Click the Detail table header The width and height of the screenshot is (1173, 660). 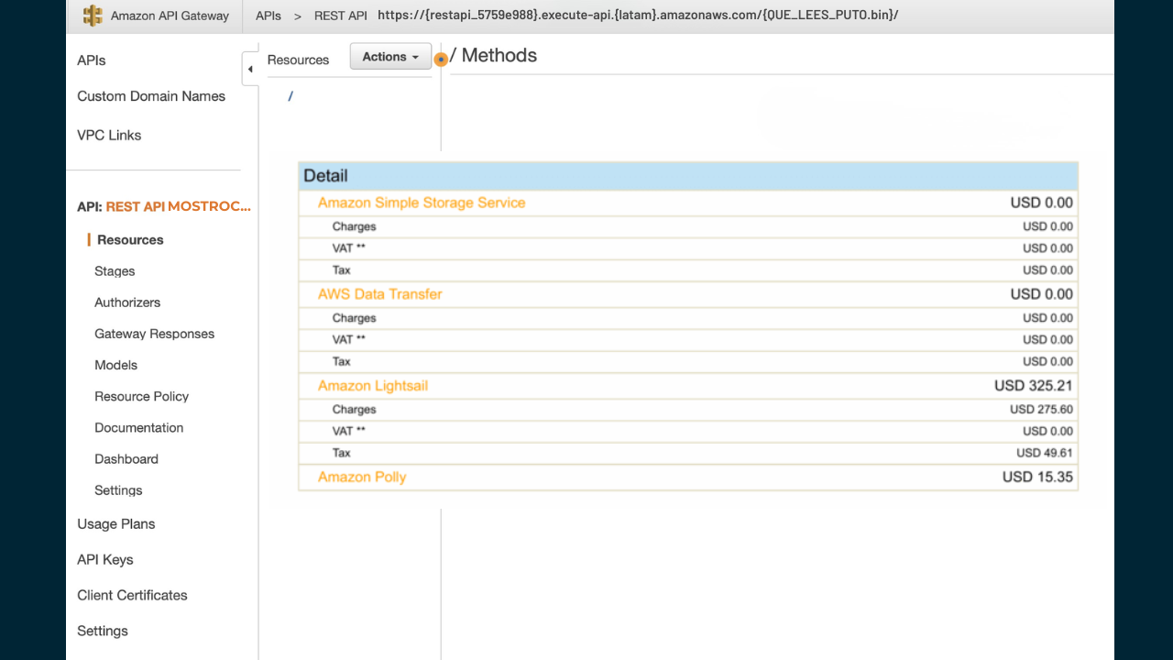click(x=688, y=176)
